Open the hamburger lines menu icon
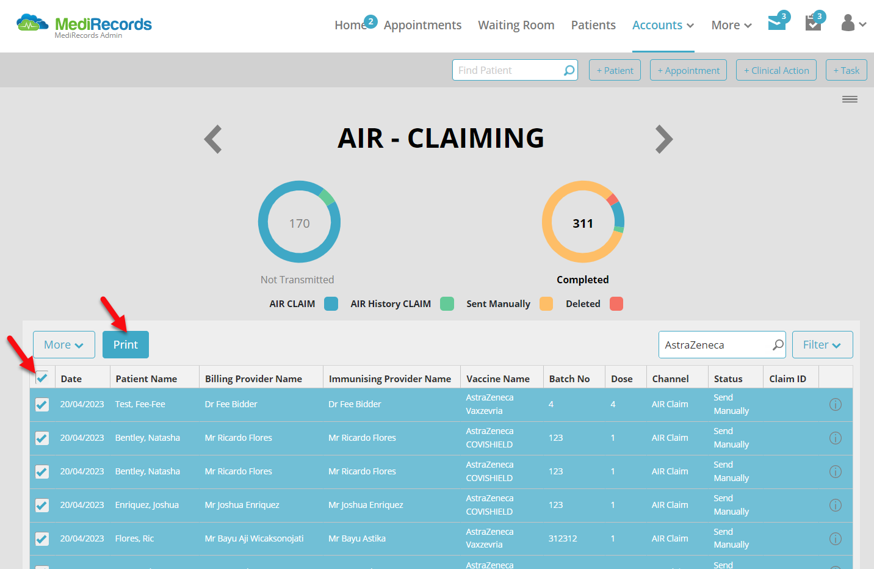 850,99
